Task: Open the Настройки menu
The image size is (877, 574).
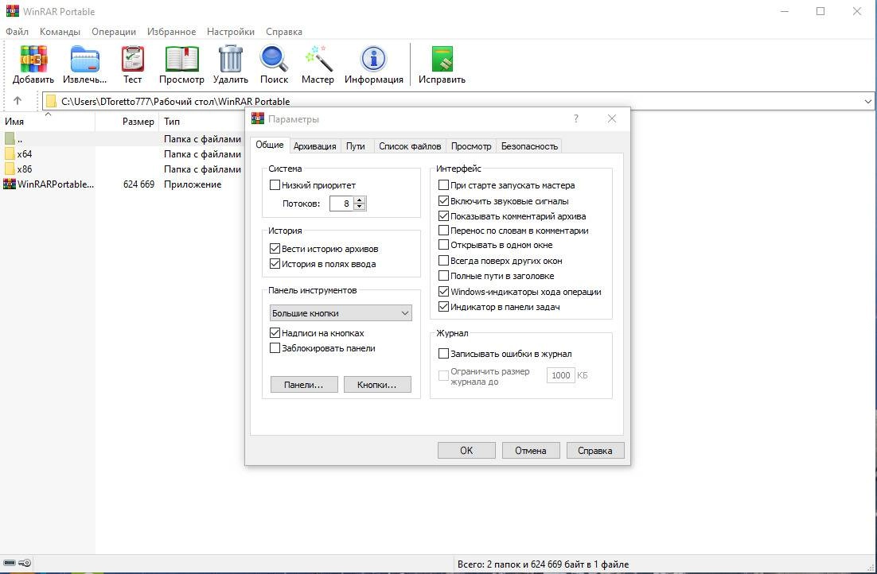Action: click(231, 32)
